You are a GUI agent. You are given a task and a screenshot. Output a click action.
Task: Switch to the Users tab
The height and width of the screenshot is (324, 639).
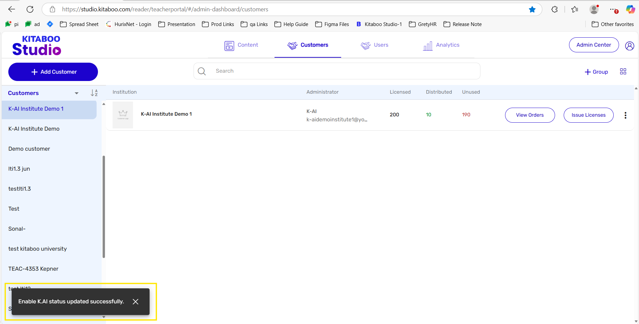tap(374, 45)
